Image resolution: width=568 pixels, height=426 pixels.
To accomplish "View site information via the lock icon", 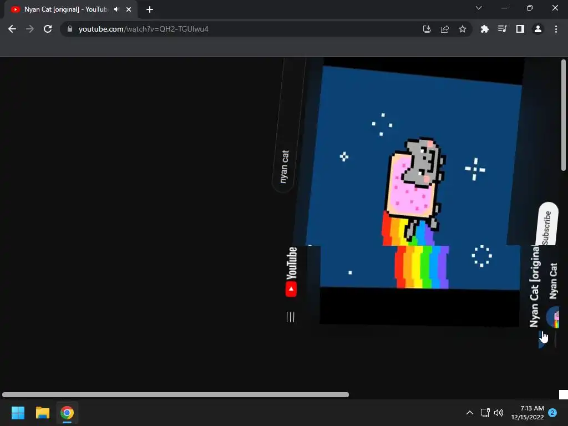I will click(x=70, y=29).
